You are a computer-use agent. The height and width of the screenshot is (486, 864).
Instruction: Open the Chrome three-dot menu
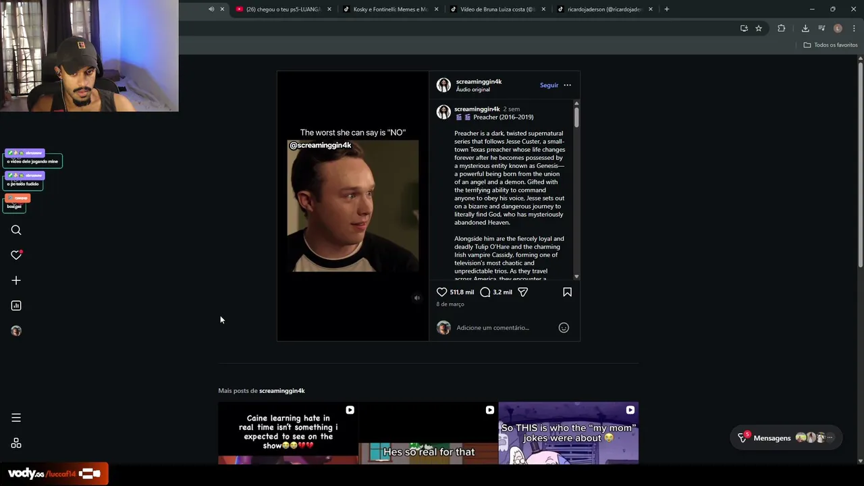(854, 28)
